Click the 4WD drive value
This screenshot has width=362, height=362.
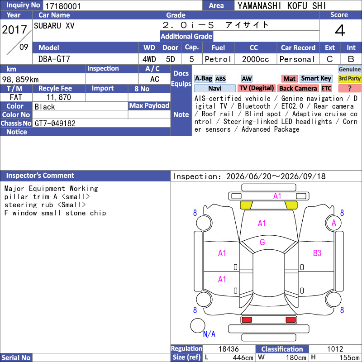pyautogui.click(x=149, y=59)
